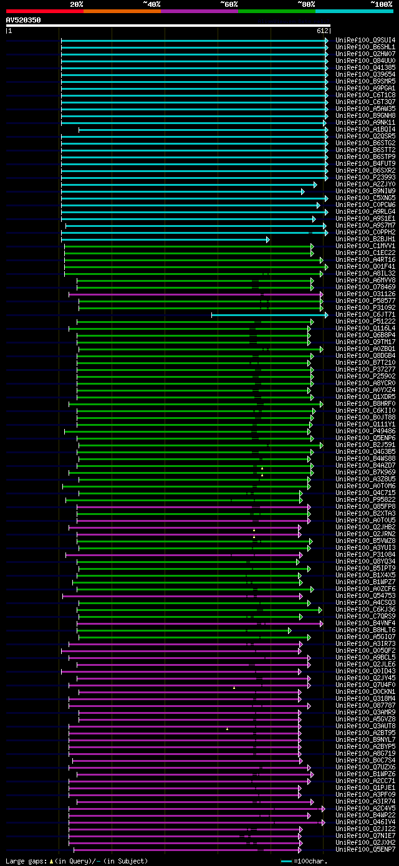Select the UniRef100_A2ZJY0 label
Screen dimensions: 399x866
[x=365, y=184]
